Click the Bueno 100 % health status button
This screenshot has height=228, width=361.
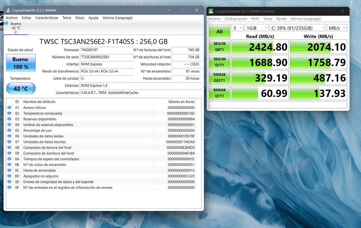click(21, 63)
